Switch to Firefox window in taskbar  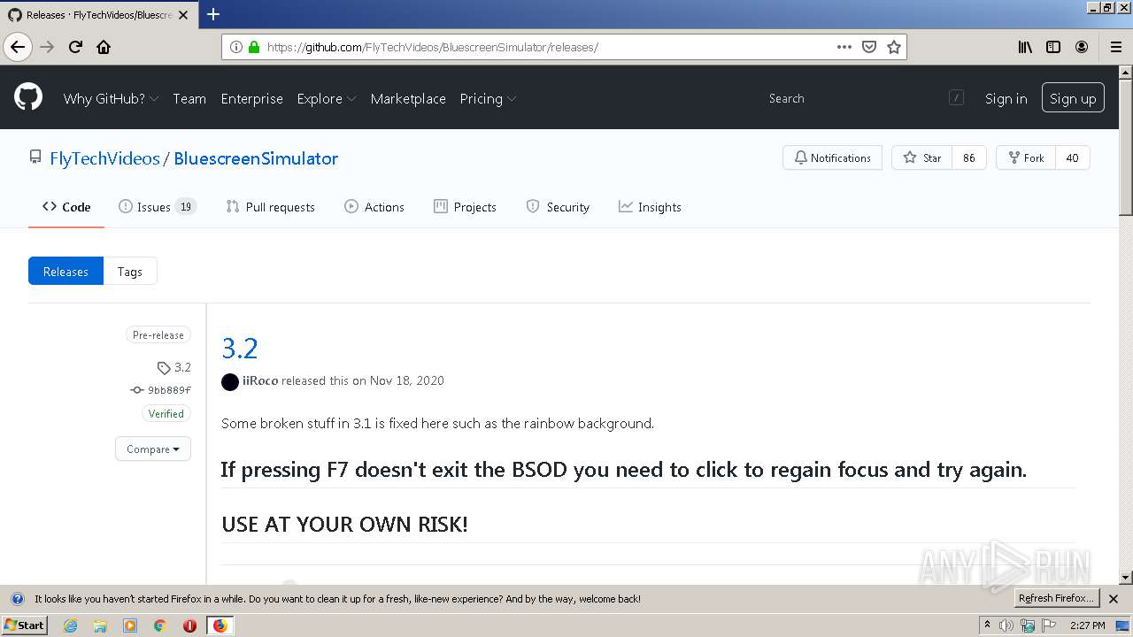[220, 625]
